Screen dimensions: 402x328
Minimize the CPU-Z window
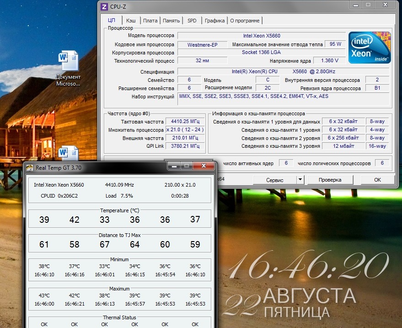(356, 5)
